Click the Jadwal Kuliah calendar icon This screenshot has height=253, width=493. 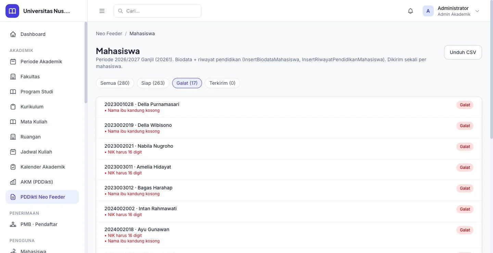pos(13,152)
